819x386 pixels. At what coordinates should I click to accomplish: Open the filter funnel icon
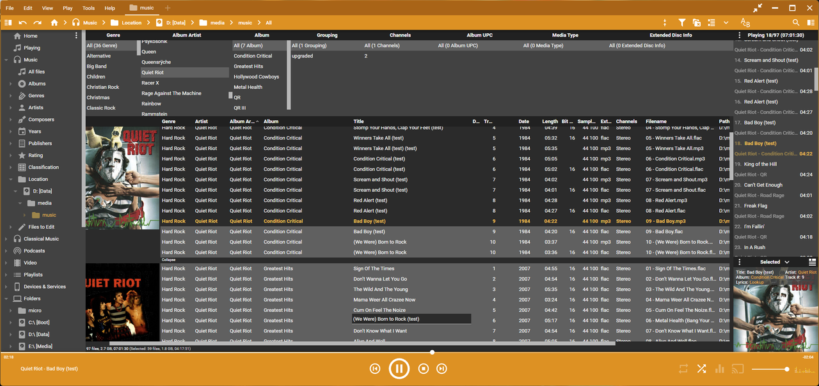(x=682, y=22)
